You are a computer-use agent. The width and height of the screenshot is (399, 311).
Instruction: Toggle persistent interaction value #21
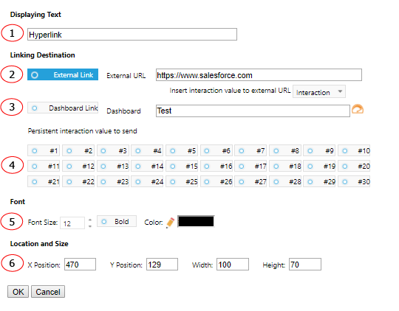[x=44, y=181]
